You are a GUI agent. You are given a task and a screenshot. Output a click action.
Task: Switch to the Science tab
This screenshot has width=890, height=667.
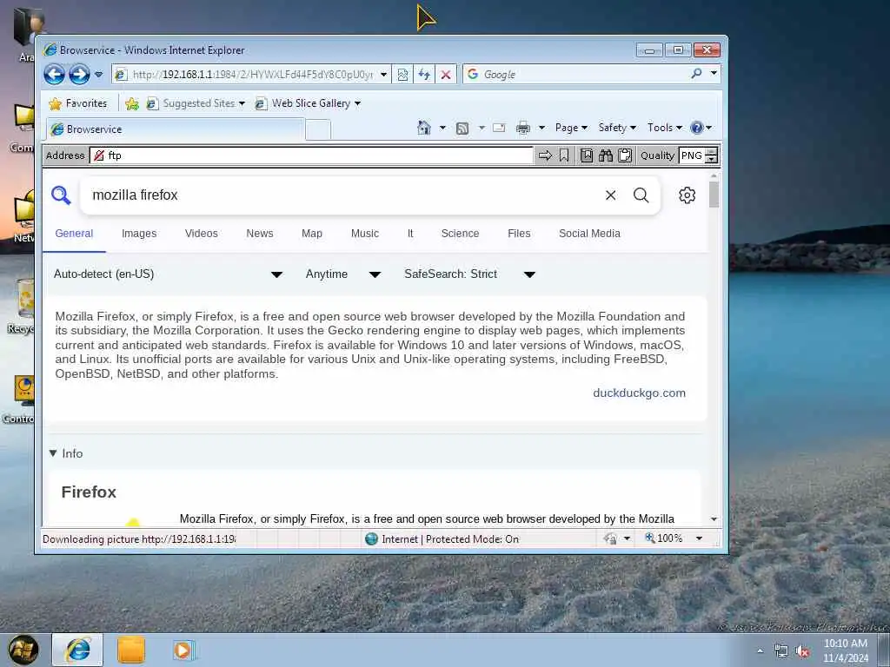(461, 234)
